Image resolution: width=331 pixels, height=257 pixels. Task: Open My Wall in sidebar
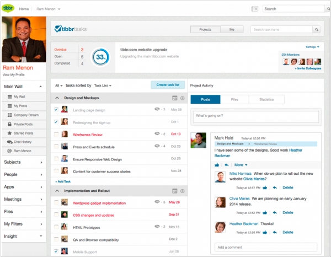24,97
